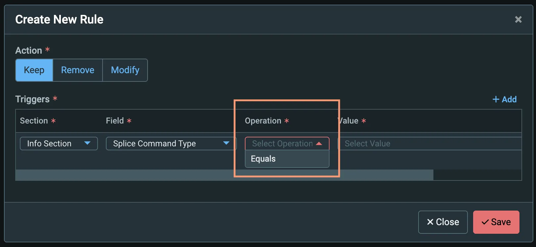Image resolution: width=536 pixels, height=247 pixels.
Task: Collapse the Select Operation dropdown
Action: point(287,143)
